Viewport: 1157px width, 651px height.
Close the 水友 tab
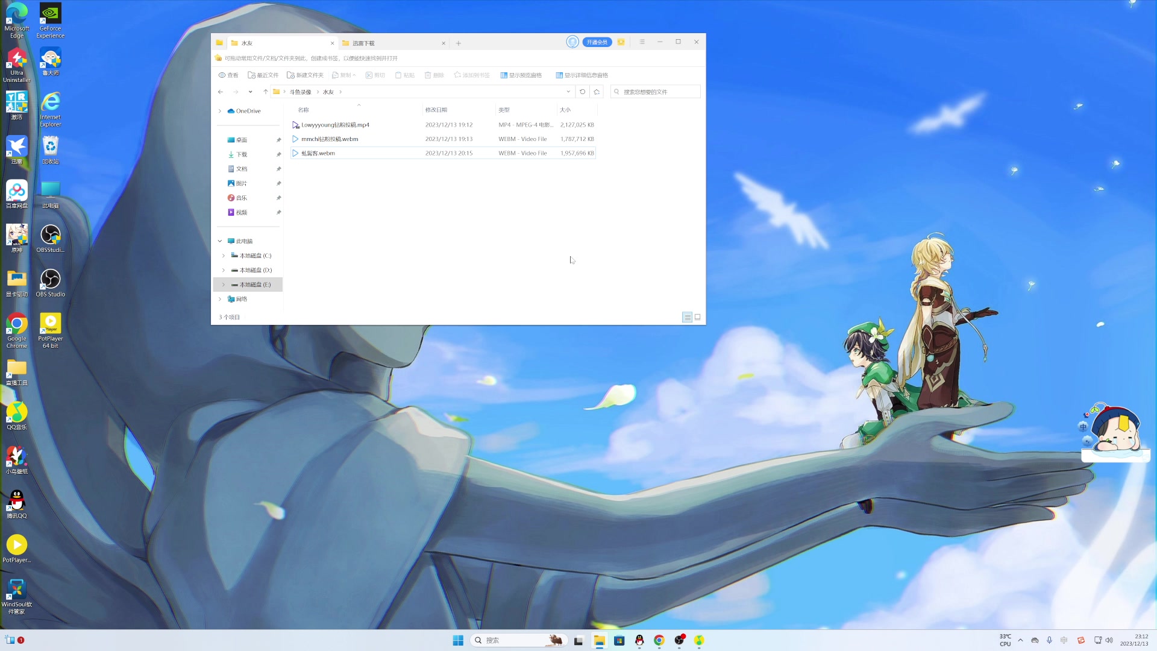click(332, 43)
